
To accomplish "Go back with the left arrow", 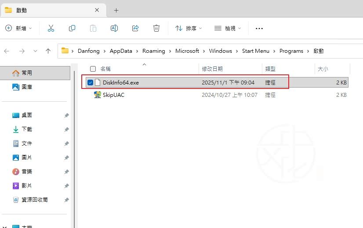I will [7, 51].
